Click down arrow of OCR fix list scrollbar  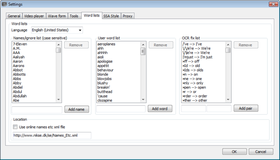coord(228,100)
